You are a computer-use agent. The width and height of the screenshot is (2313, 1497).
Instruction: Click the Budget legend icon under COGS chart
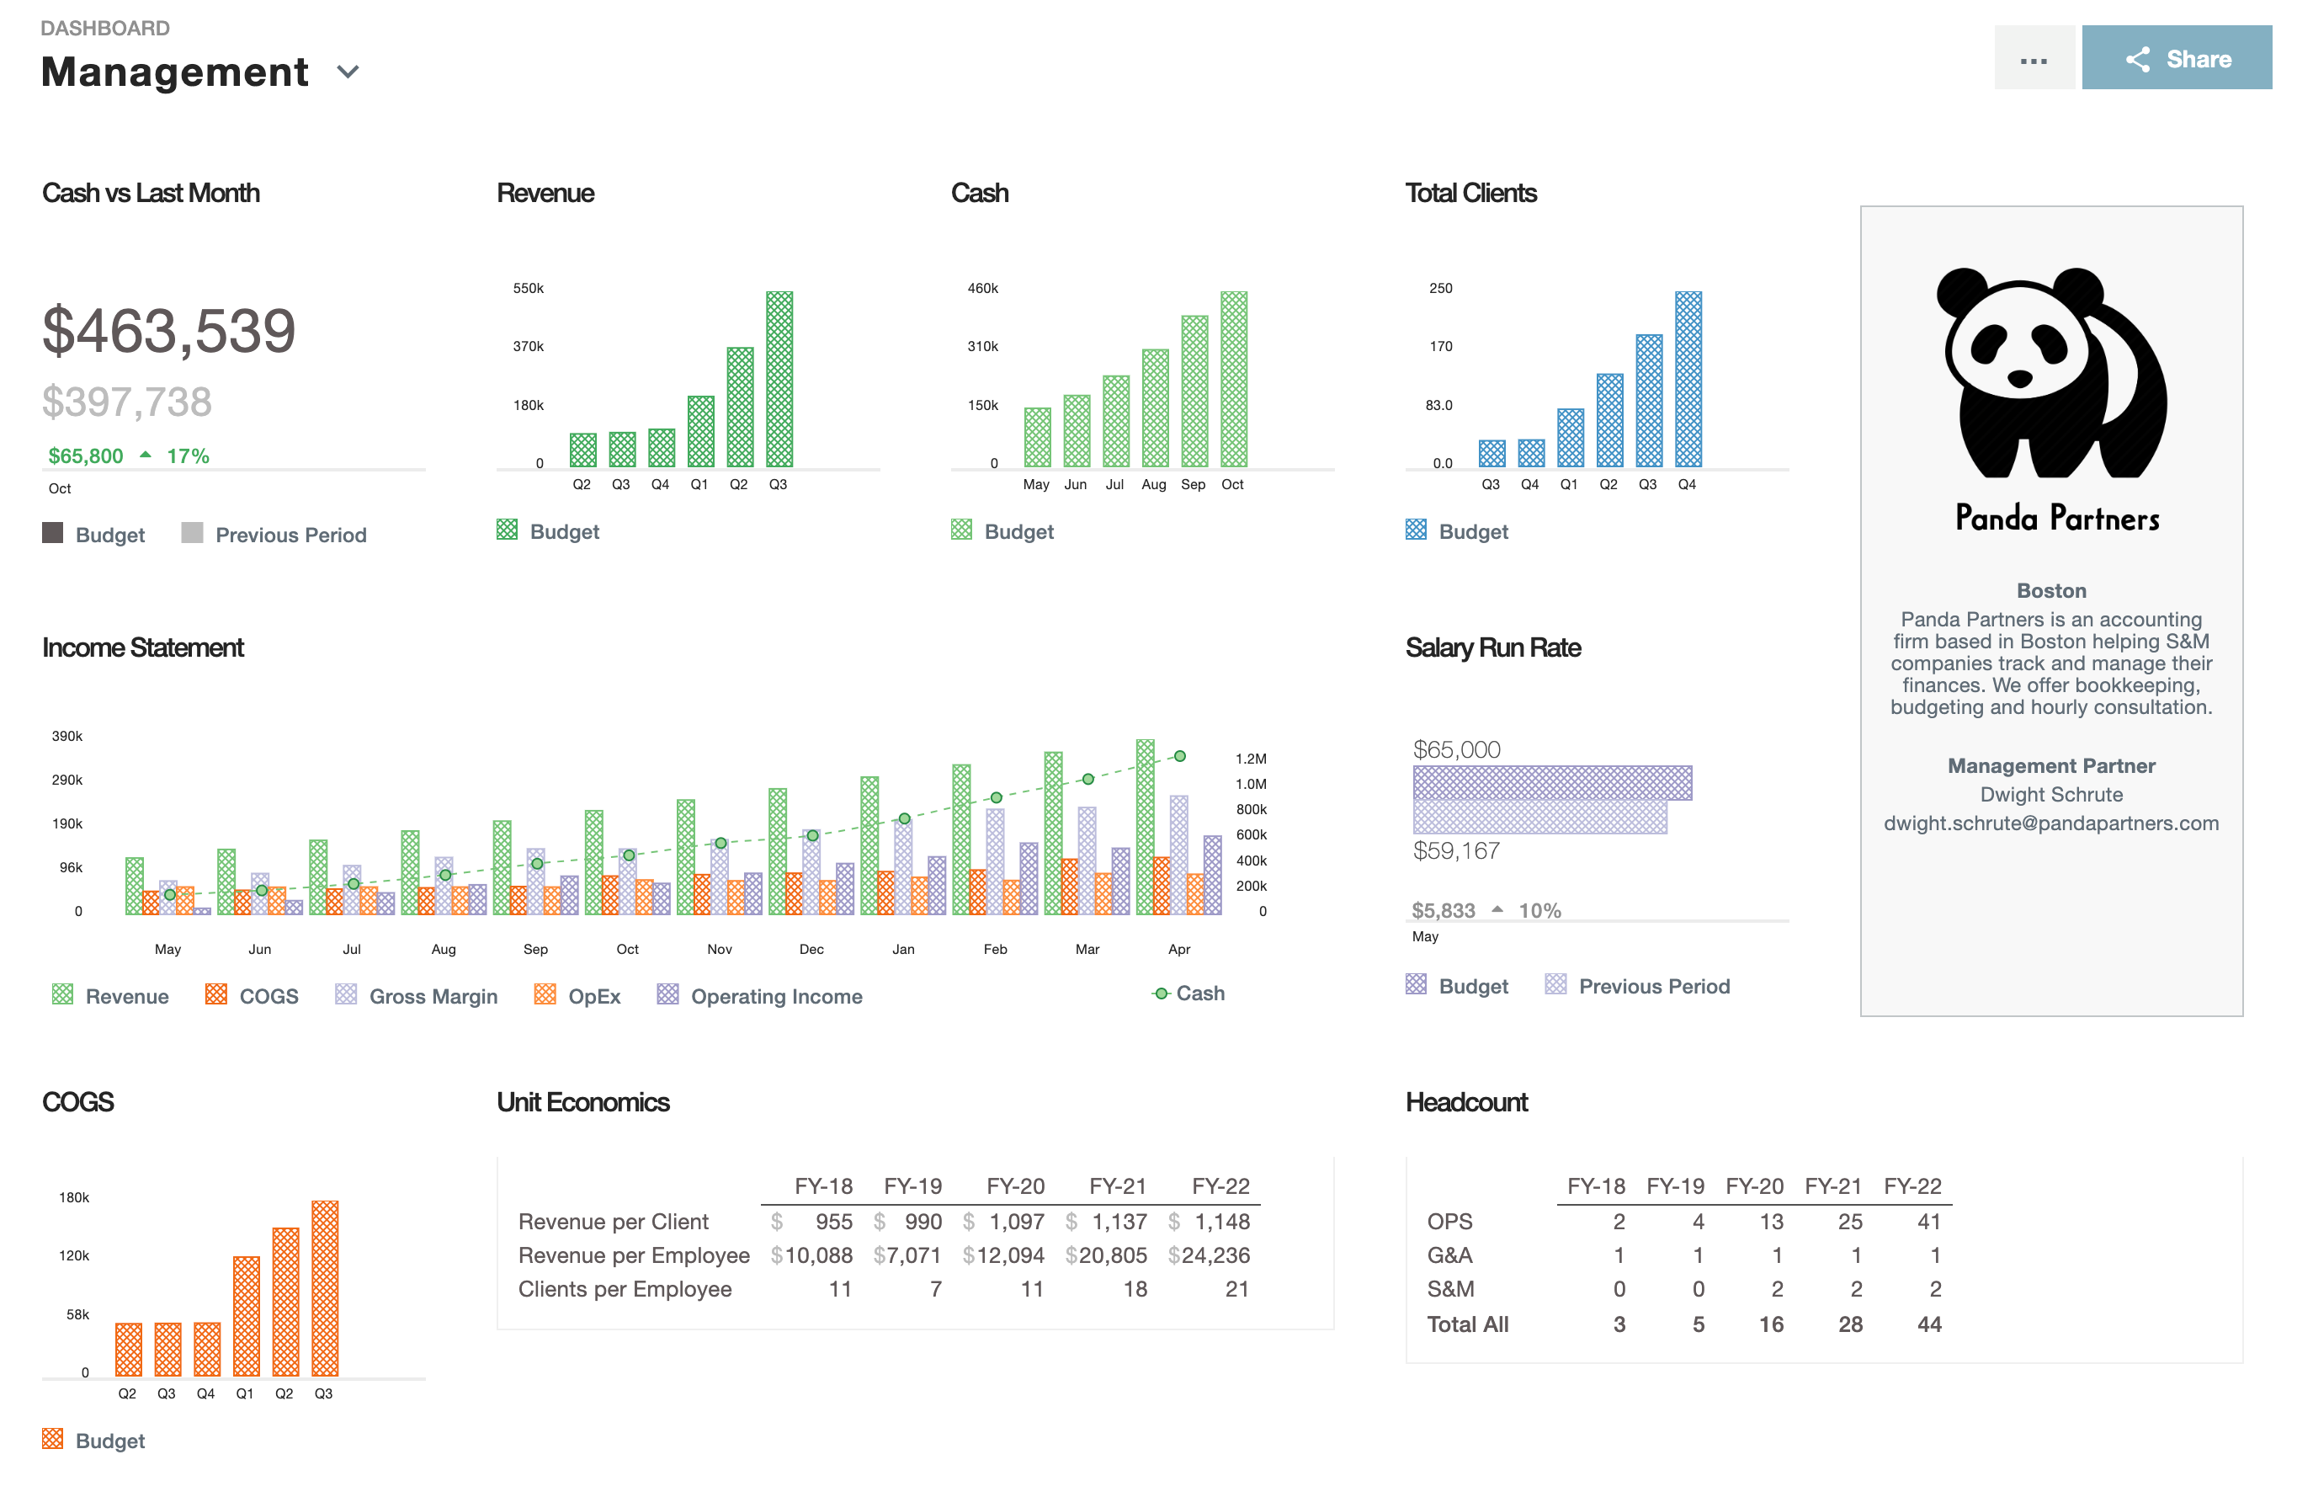tap(52, 1439)
